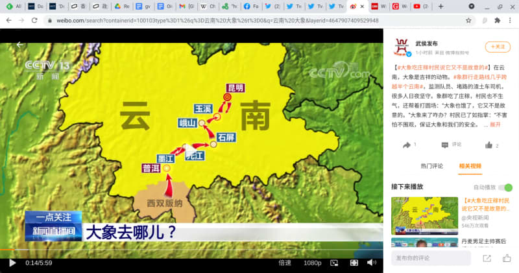Click the 评论 comment bubble icon
The height and width of the screenshot is (273, 519).
pyautogui.click(x=445, y=145)
